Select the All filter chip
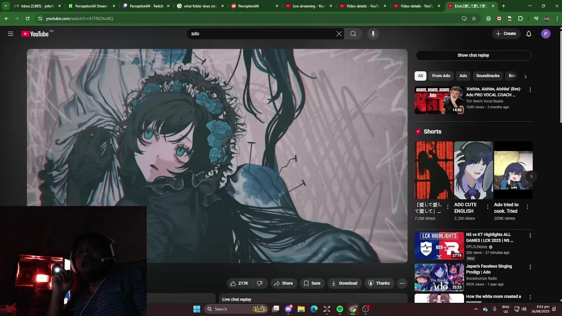 pos(420,76)
